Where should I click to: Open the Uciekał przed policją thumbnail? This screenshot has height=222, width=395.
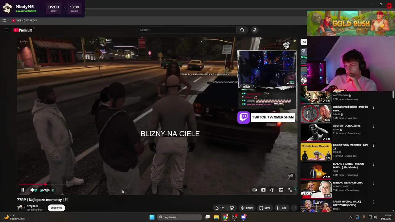(316, 113)
